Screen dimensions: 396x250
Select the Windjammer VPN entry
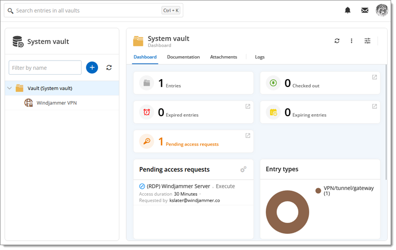(56, 103)
